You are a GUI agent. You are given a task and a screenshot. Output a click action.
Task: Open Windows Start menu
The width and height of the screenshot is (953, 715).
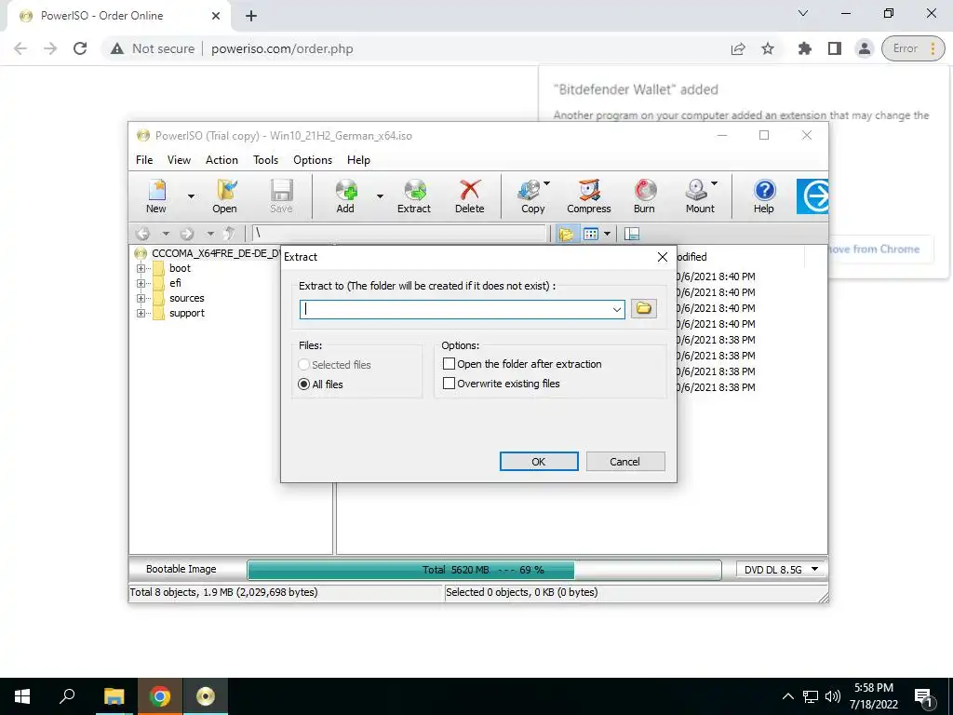pyautogui.click(x=22, y=696)
